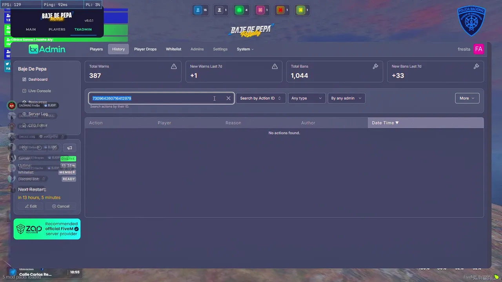The image size is (502, 282).
Task: Edit the next restart schedule
Action: coord(31,206)
